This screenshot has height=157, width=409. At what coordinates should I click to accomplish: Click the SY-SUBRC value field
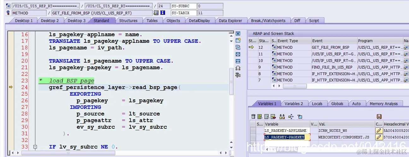(x=210, y=6)
